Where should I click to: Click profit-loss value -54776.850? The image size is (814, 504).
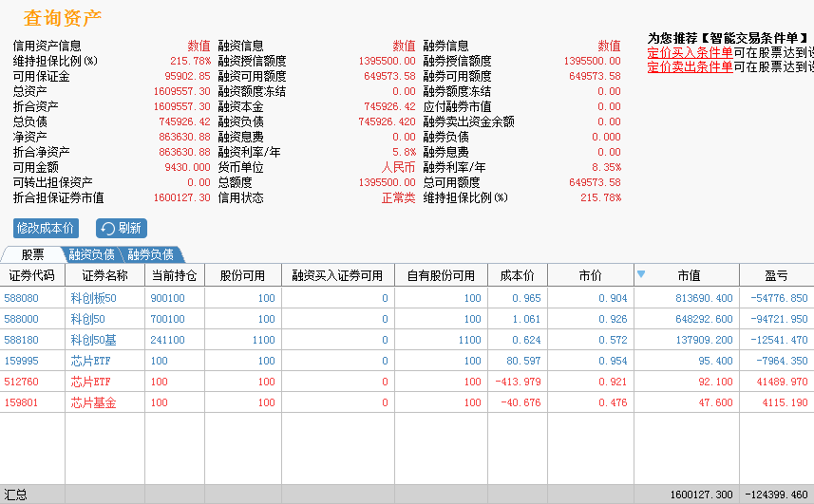point(779,298)
